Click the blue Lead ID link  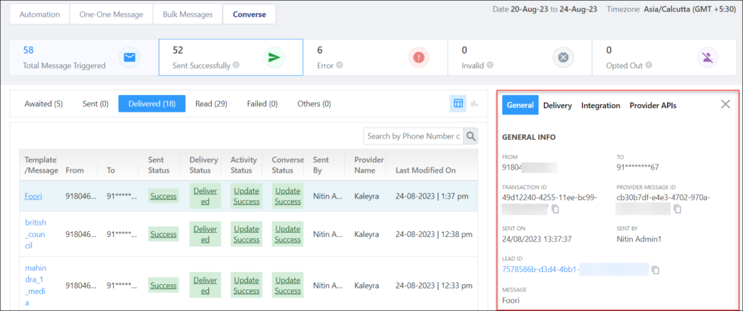[x=540, y=270]
